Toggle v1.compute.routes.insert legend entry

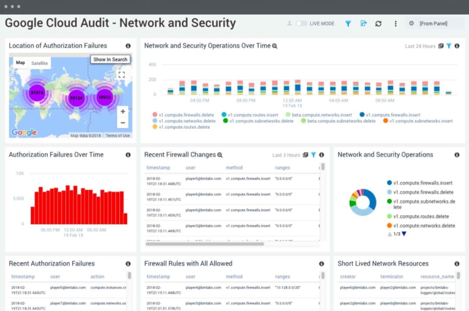coord(250,115)
